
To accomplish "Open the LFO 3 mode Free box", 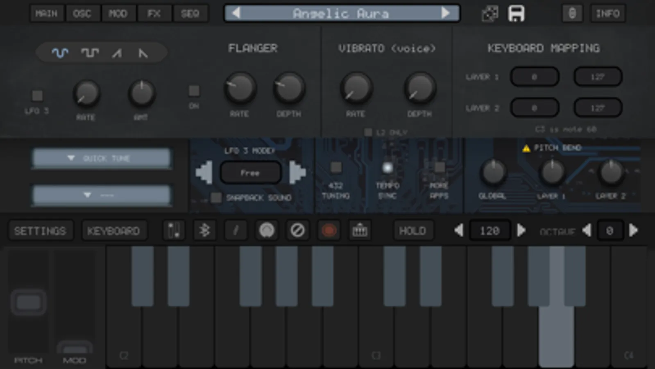I will (x=250, y=173).
